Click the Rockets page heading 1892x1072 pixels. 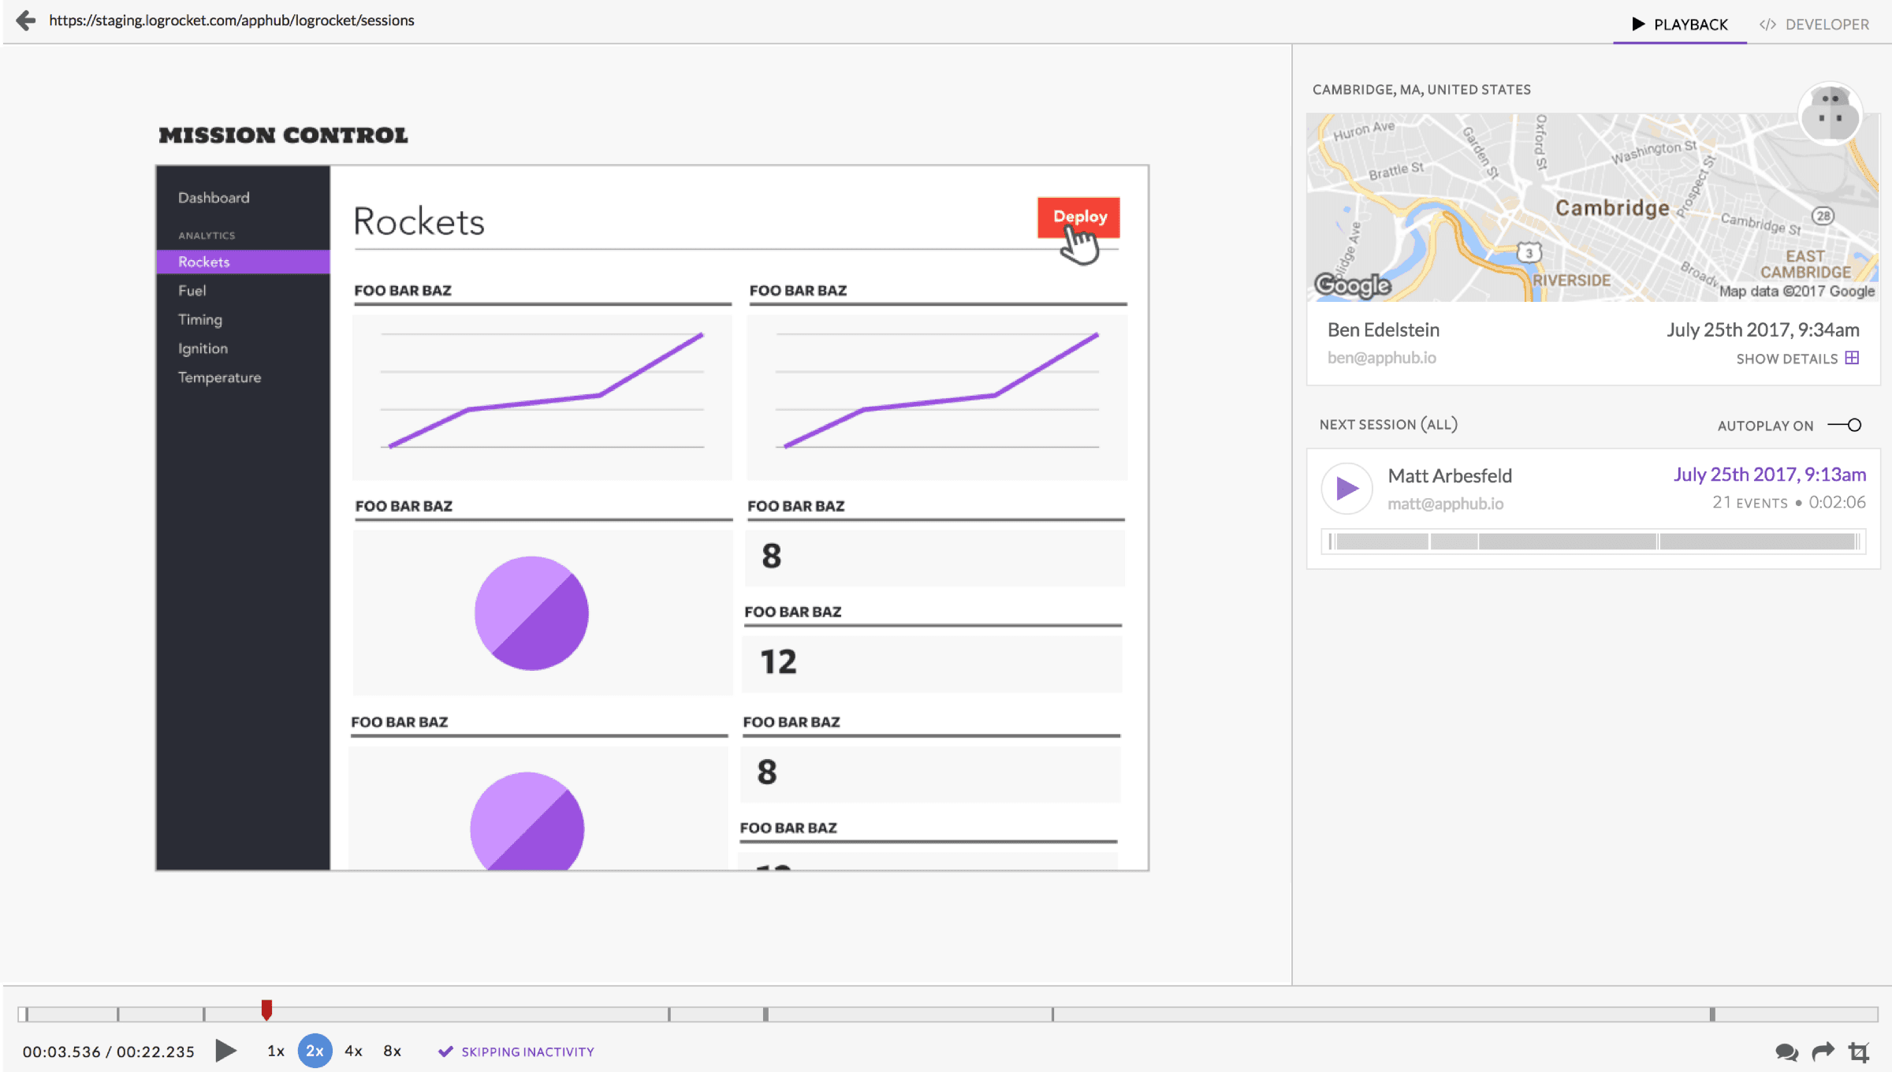[x=419, y=221]
